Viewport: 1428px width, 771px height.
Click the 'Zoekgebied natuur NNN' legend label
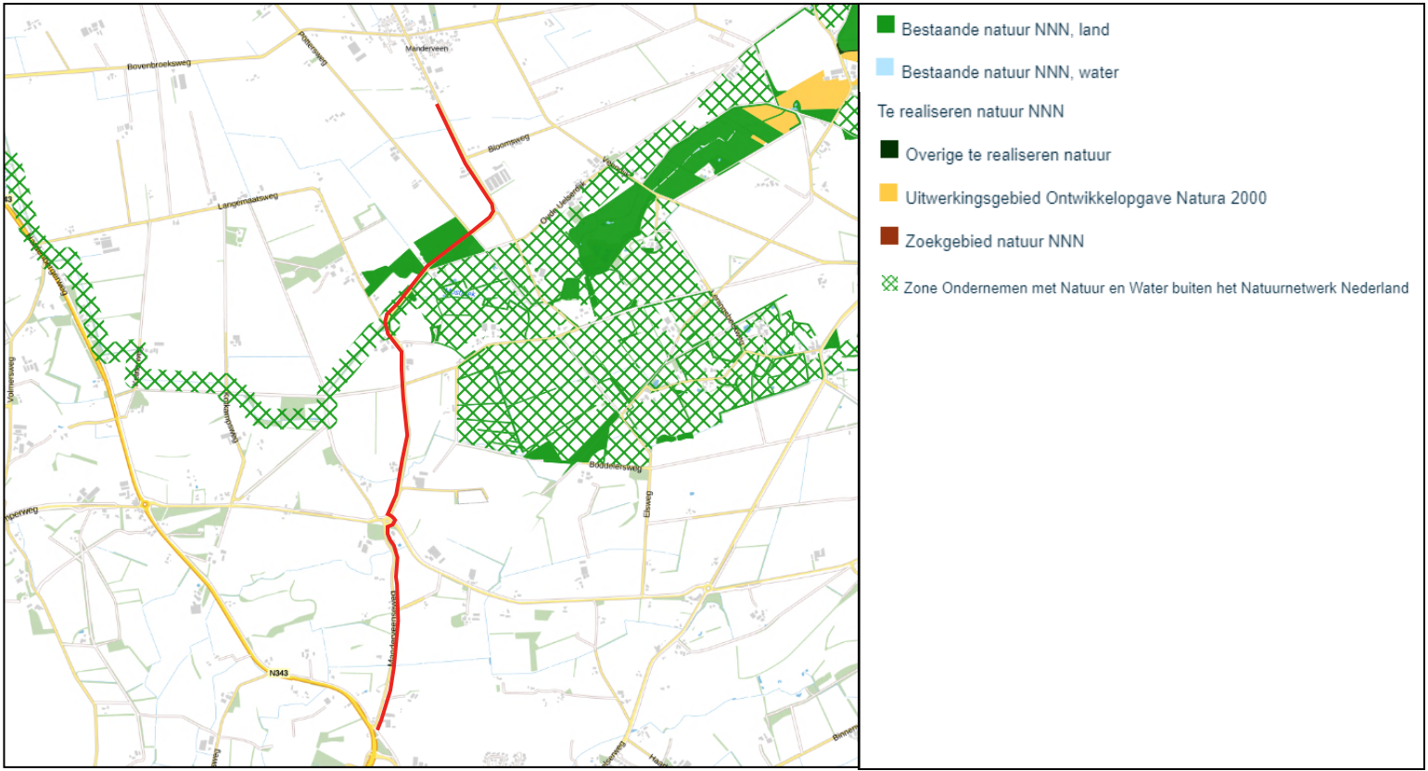[995, 241]
